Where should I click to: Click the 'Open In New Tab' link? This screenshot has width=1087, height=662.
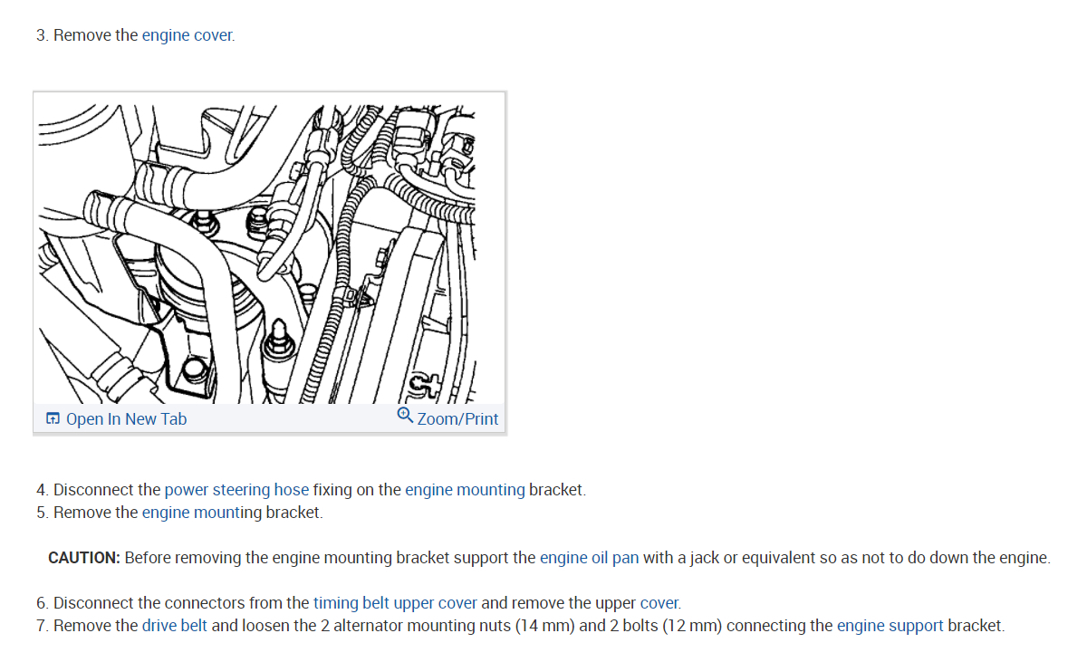(x=126, y=418)
